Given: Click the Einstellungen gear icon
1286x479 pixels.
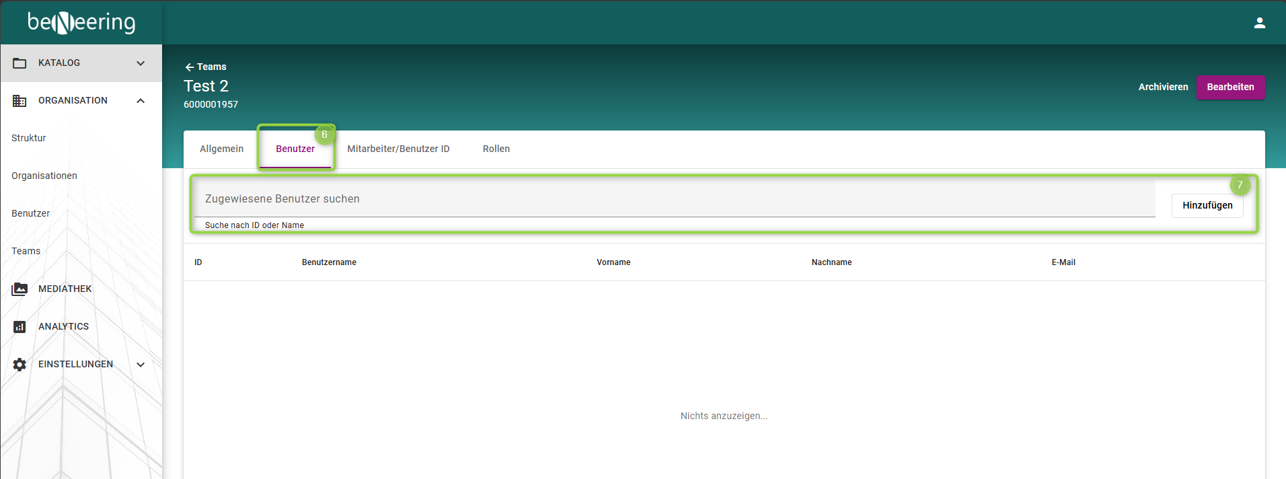Looking at the screenshot, I should tap(20, 365).
